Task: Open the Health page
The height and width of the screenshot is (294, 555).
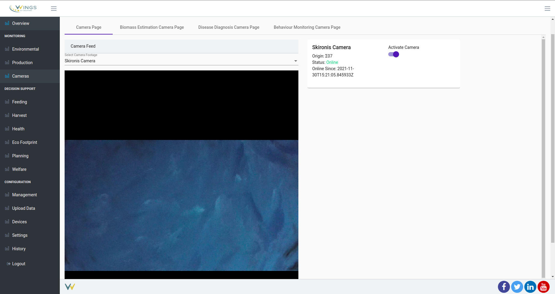Action: (30, 129)
